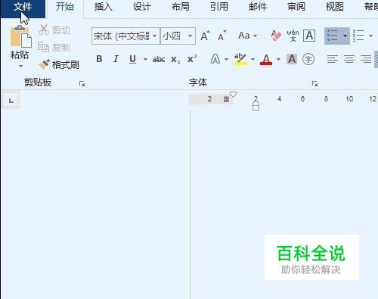Open the 设计 (Design) tab

[x=142, y=7]
